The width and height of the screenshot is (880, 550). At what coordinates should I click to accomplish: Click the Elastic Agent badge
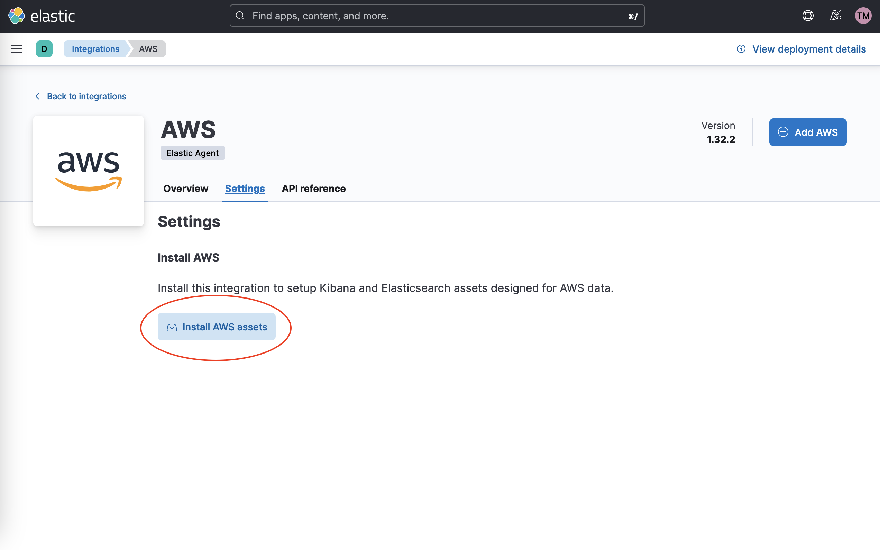[192, 153]
